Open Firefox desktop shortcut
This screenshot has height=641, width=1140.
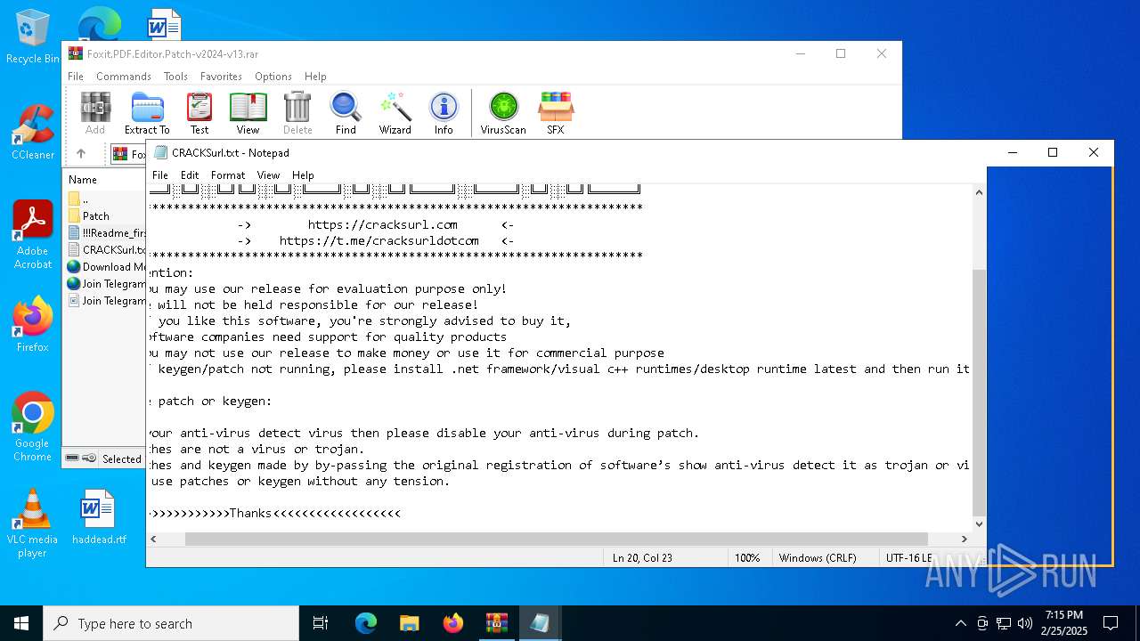coord(32,324)
